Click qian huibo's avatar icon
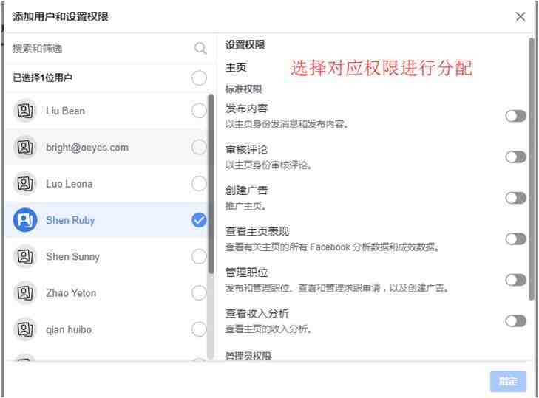 click(25, 329)
